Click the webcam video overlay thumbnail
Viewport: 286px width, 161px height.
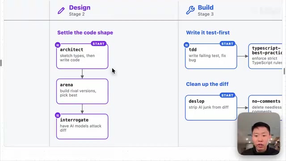(259, 134)
